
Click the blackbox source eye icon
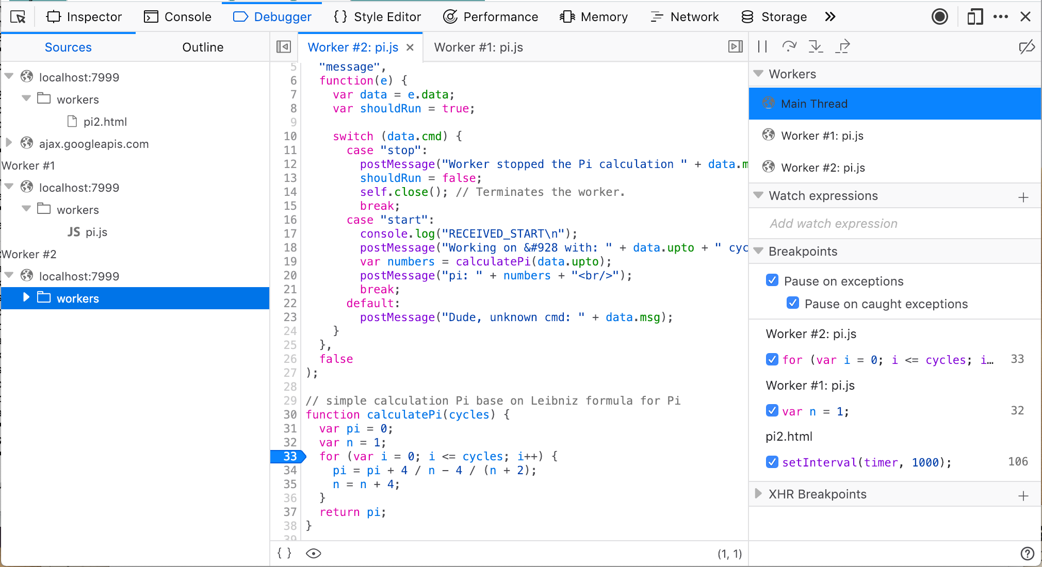313,553
